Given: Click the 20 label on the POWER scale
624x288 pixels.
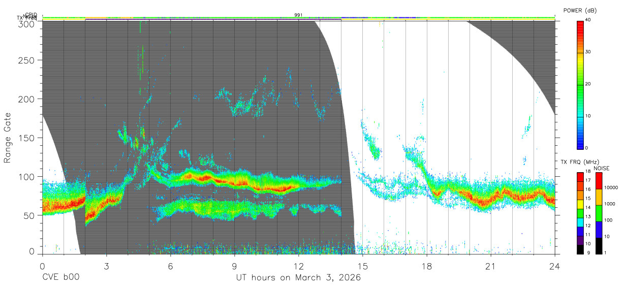Looking at the screenshot, I should (588, 84).
